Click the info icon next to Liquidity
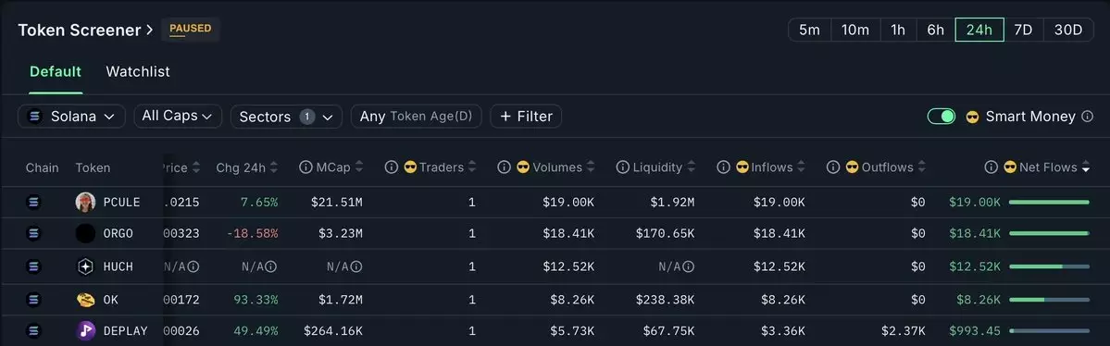 click(x=622, y=167)
